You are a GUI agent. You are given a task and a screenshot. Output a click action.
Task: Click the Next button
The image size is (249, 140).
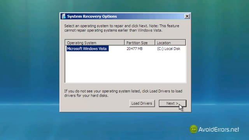(x=172, y=103)
